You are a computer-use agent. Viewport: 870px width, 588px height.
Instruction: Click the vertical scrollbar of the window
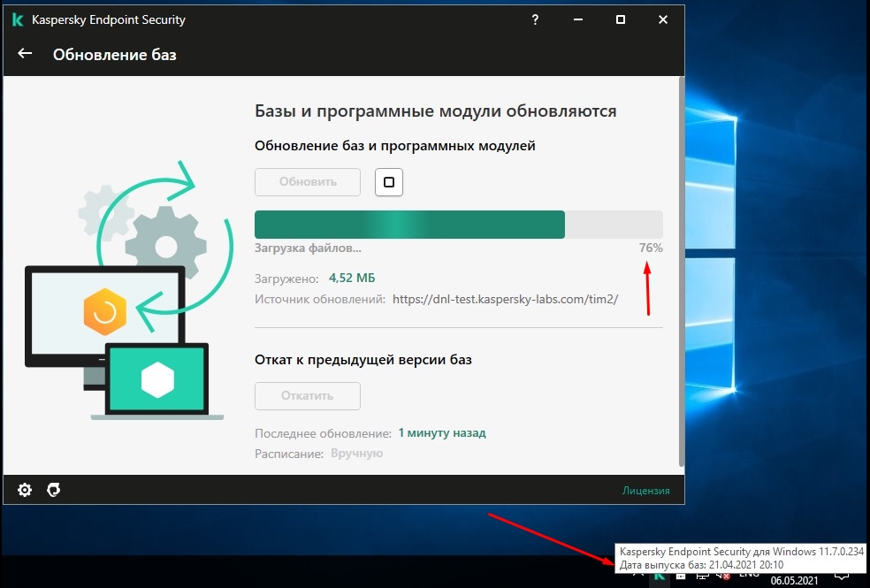680,265
